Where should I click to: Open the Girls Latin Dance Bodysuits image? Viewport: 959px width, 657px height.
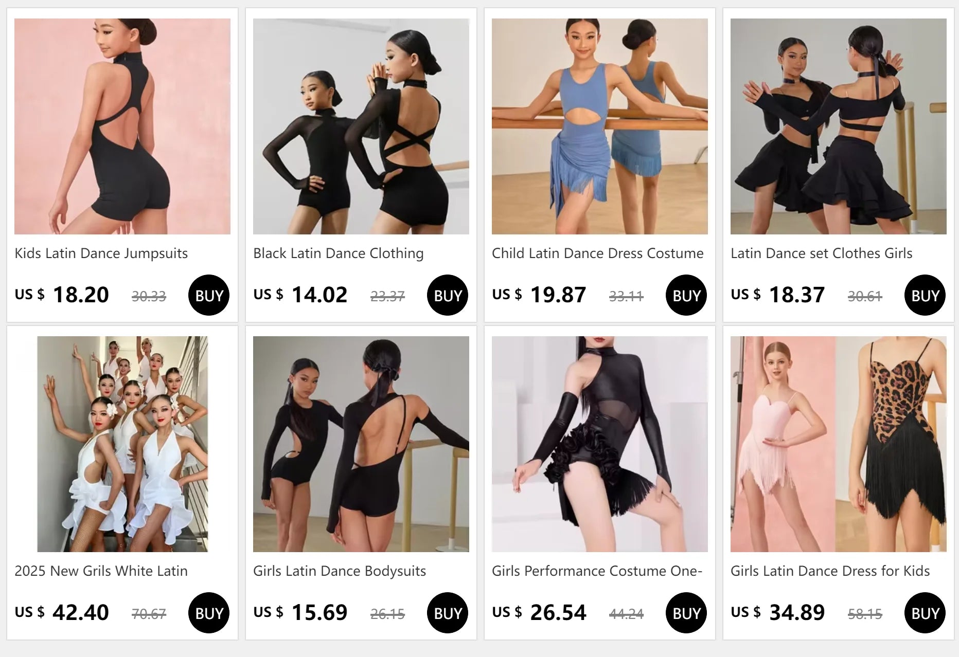pyautogui.click(x=361, y=444)
